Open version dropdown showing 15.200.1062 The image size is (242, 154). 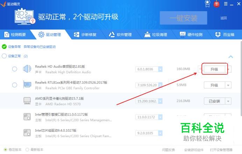[161, 101]
